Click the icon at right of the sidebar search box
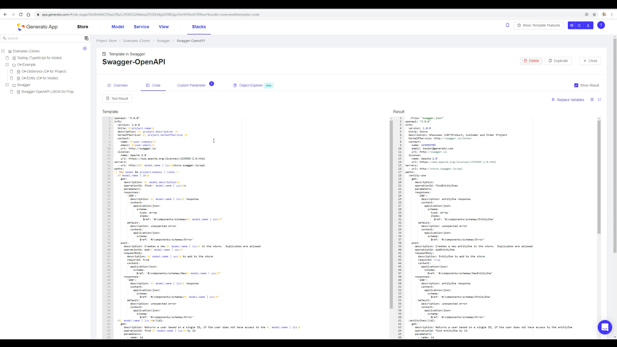 87,38
